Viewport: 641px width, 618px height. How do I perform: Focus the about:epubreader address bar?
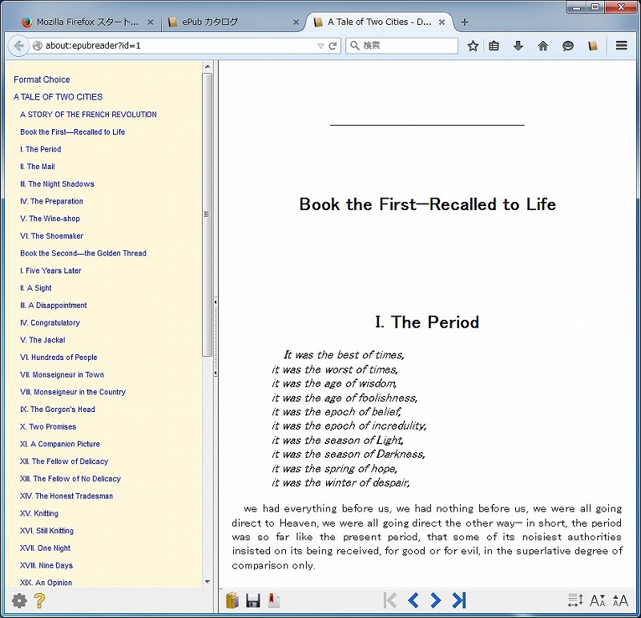pyautogui.click(x=179, y=46)
